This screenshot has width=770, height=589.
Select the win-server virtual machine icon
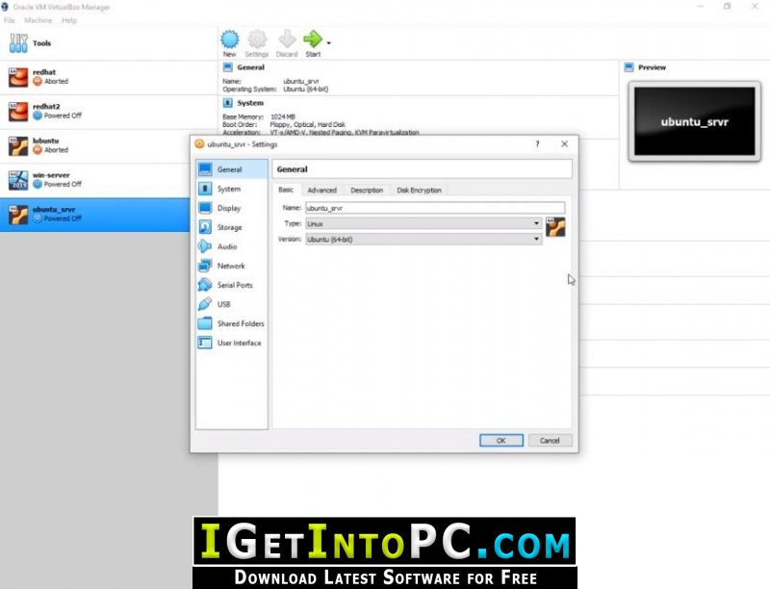coord(18,181)
